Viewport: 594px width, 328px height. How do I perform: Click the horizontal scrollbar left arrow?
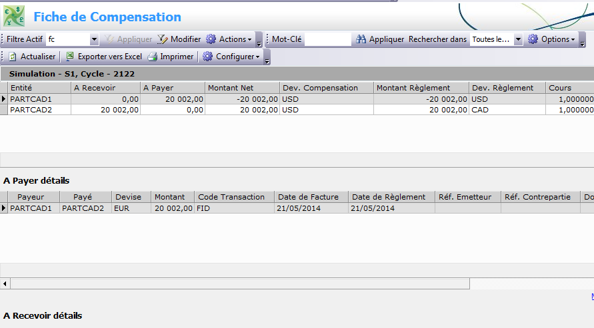[x=5, y=284]
